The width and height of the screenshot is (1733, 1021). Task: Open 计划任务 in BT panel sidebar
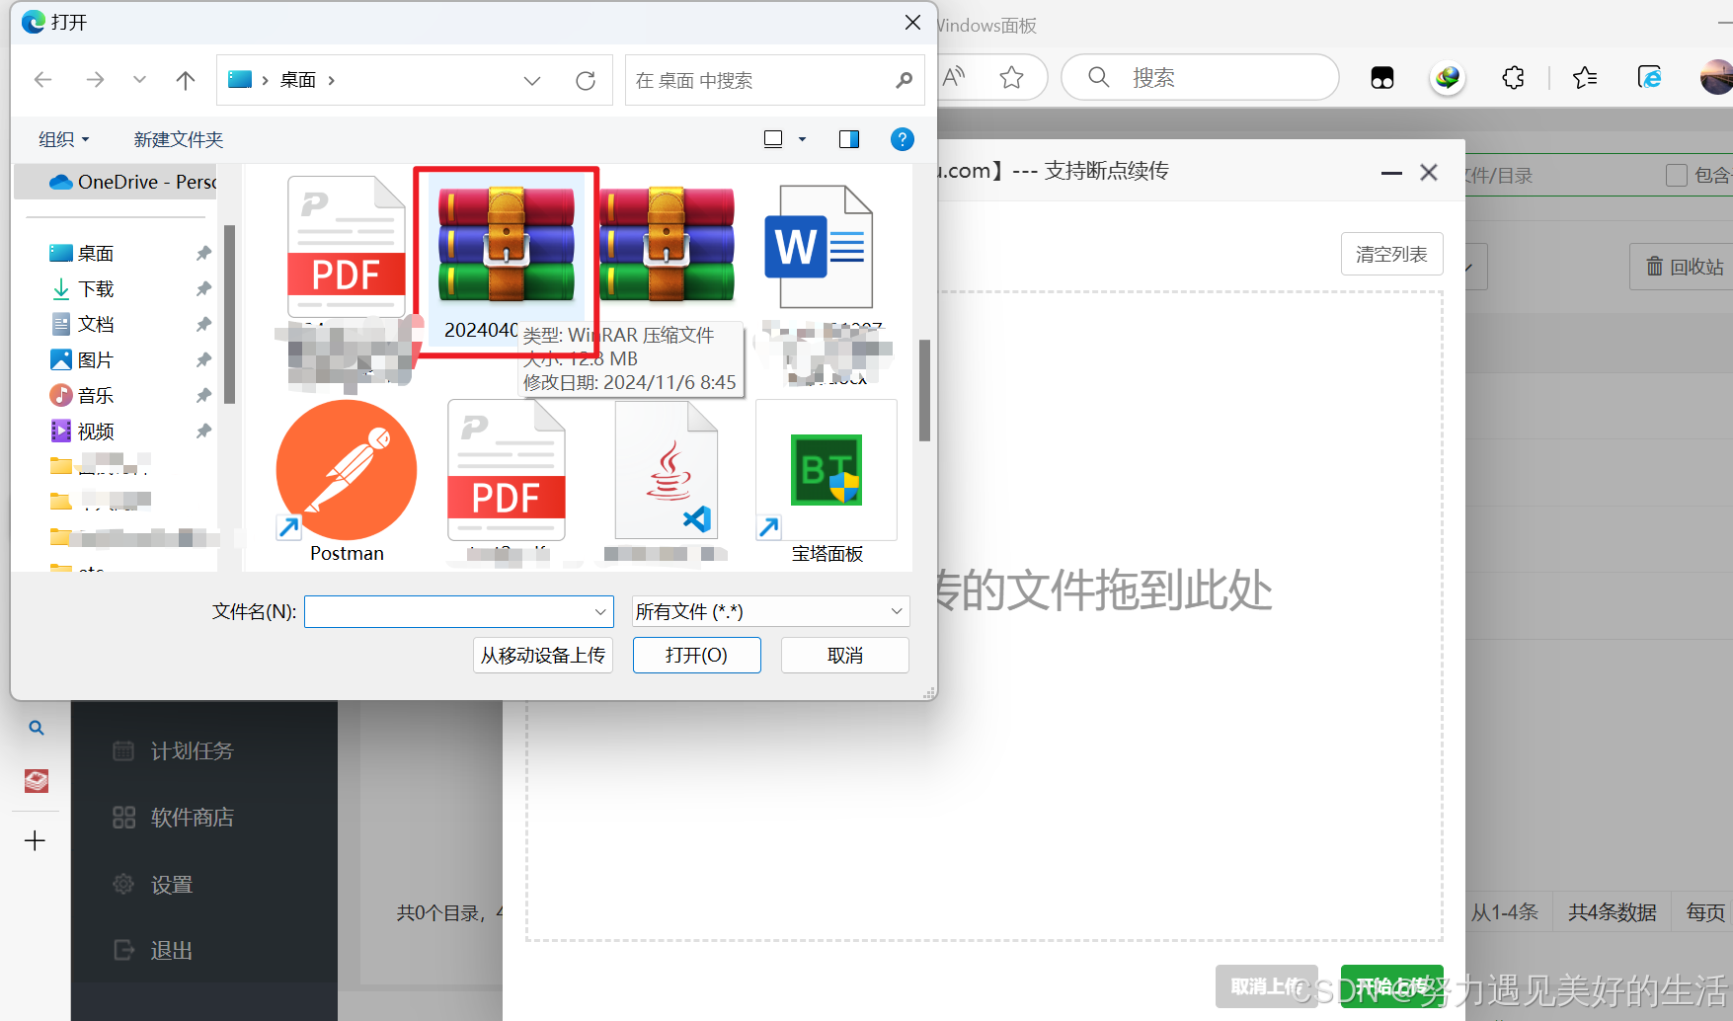[x=192, y=750]
